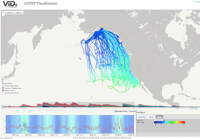Switch map to Trajectory view
The width and height of the screenshot is (200, 139).
pyautogui.click(x=19, y=13)
